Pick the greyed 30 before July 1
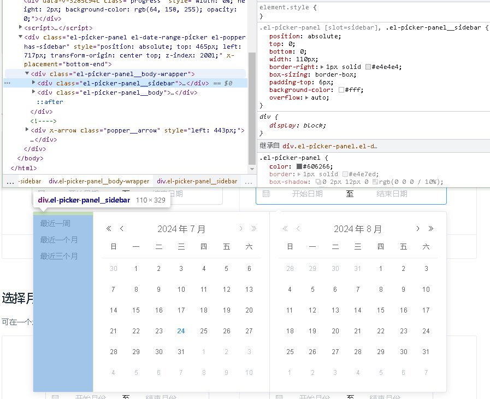The image size is (490, 399). click(114, 268)
